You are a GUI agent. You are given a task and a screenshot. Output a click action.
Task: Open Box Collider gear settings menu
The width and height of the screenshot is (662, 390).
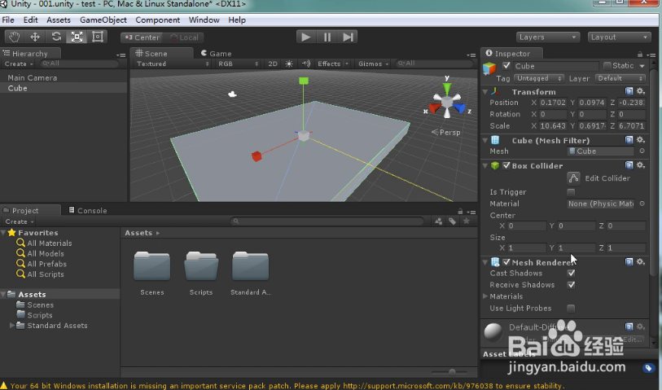click(x=641, y=165)
